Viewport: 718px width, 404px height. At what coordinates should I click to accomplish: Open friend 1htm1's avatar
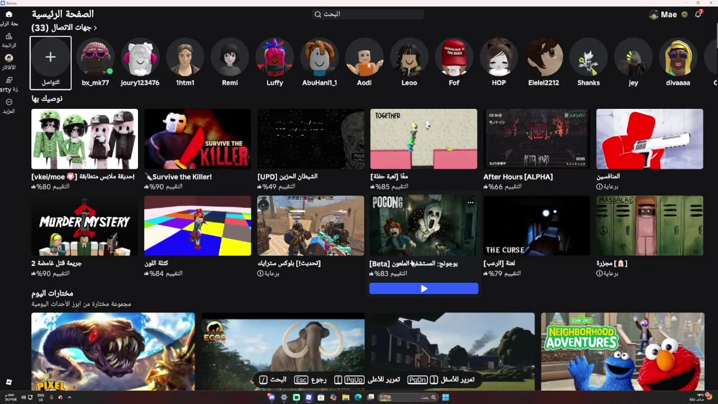pos(185,57)
